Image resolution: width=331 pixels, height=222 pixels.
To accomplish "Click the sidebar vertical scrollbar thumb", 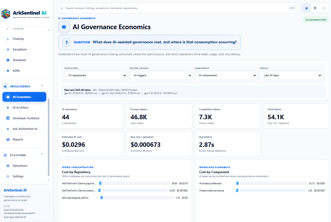I will click(x=48, y=137).
